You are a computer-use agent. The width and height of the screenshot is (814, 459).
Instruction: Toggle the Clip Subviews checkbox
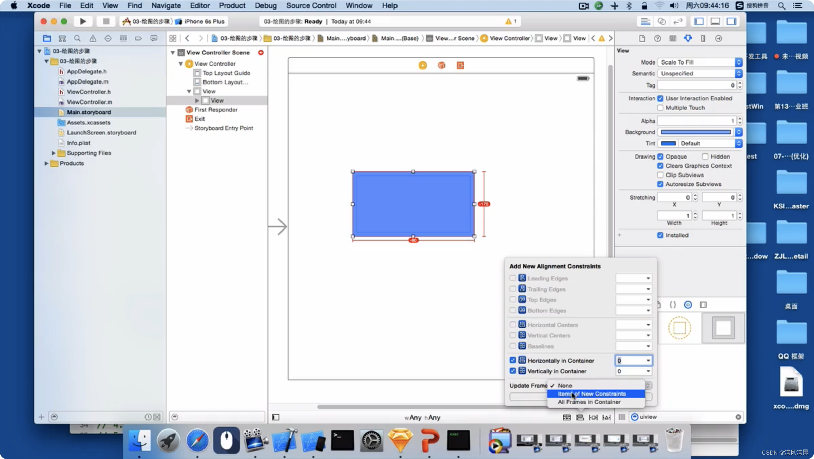[660, 175]
